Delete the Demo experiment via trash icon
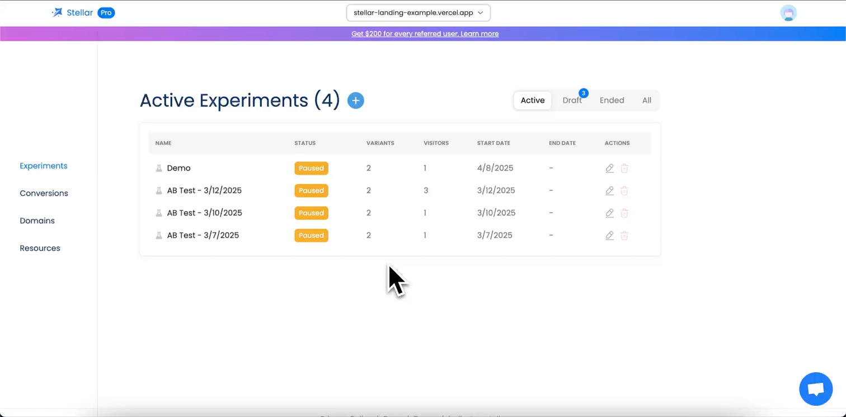 tap(624, 168)
